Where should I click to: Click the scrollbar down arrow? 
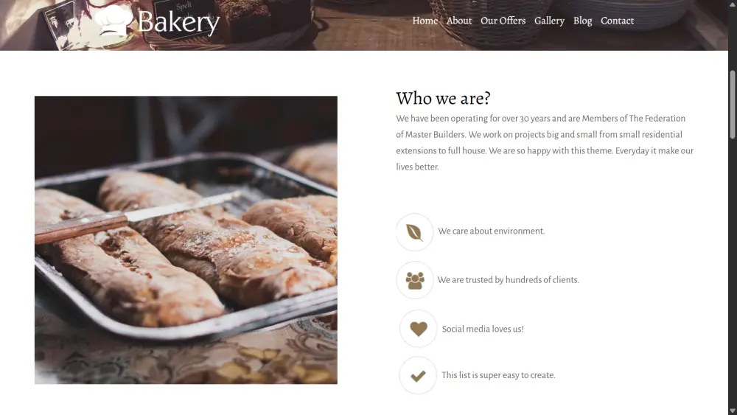(733, 411)
